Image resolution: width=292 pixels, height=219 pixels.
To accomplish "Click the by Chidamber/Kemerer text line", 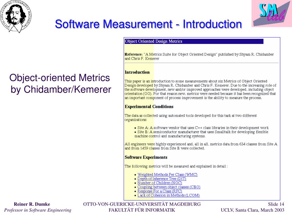I will 61,89.
